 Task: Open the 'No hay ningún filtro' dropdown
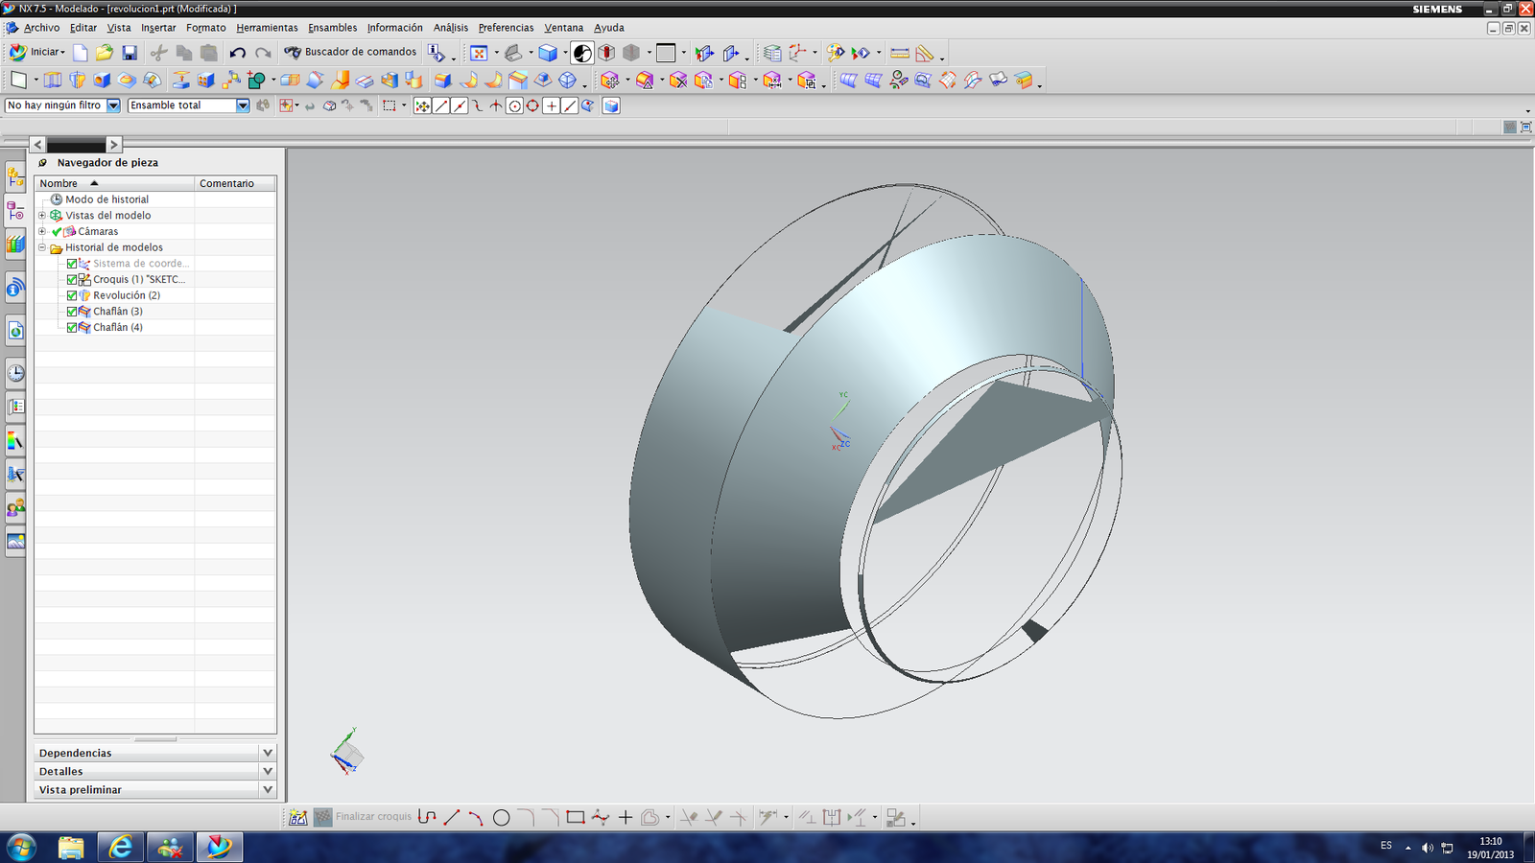pyautogui.click(x=113, y=105)
